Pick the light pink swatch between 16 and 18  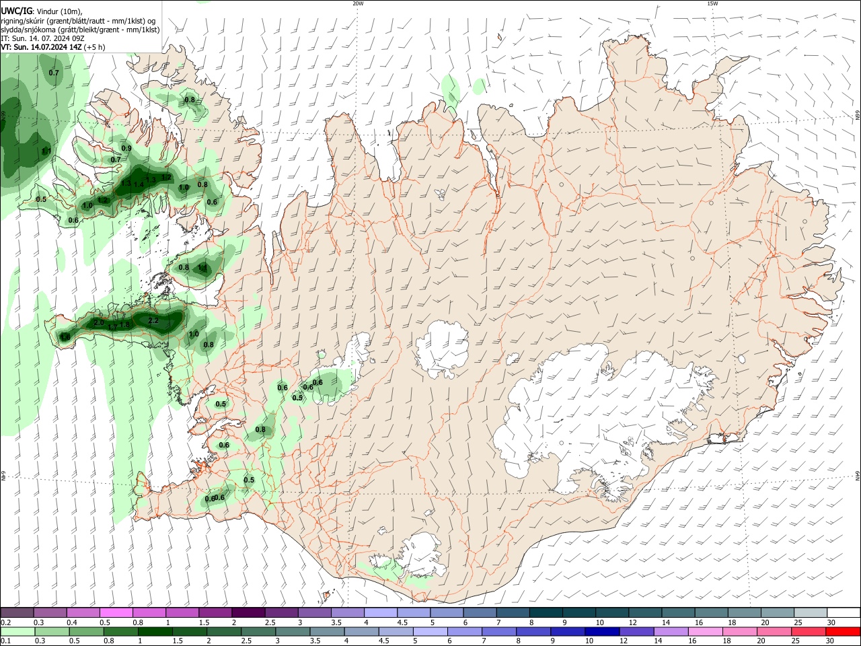pos(705,631)
